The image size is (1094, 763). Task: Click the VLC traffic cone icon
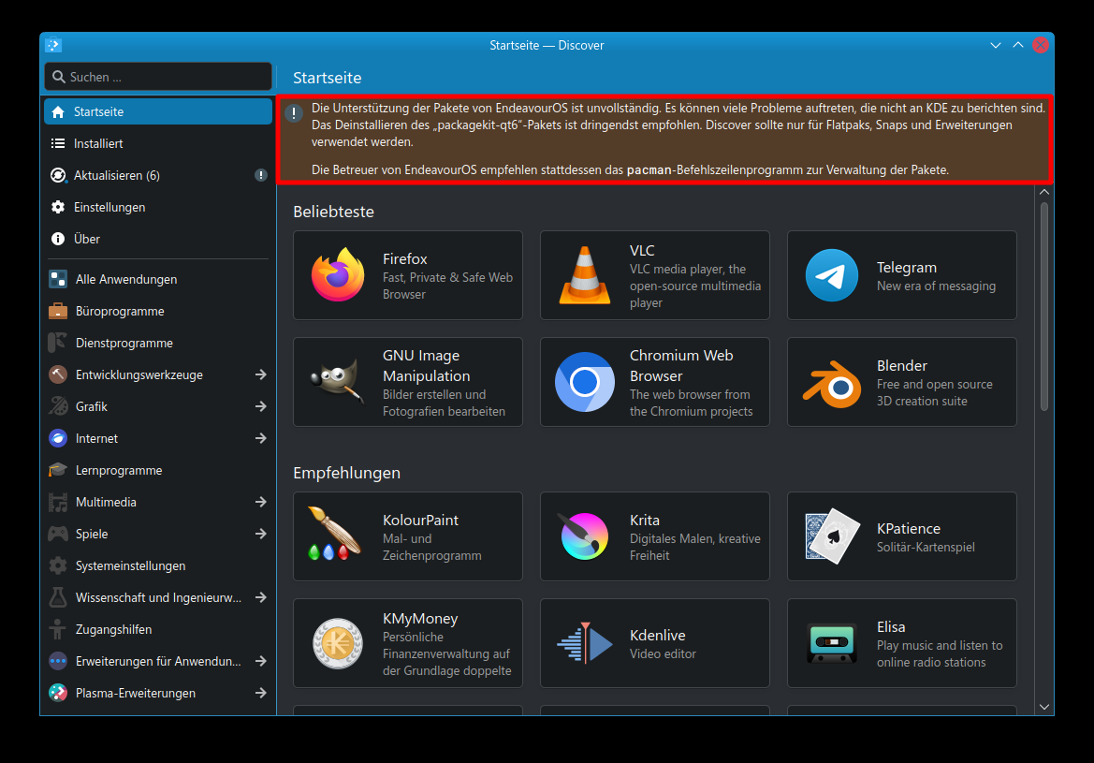click(585, 275)
